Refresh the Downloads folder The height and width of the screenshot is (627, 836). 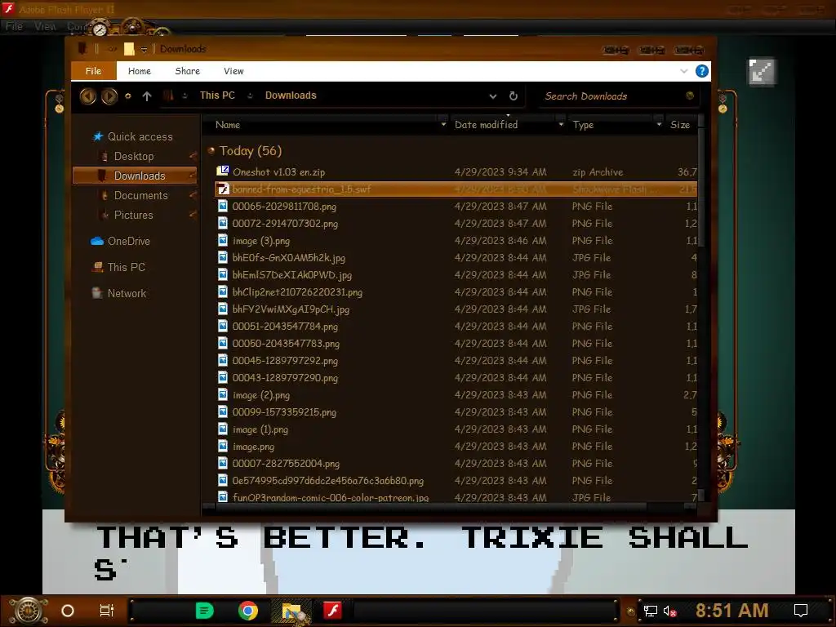pos(513,96)
